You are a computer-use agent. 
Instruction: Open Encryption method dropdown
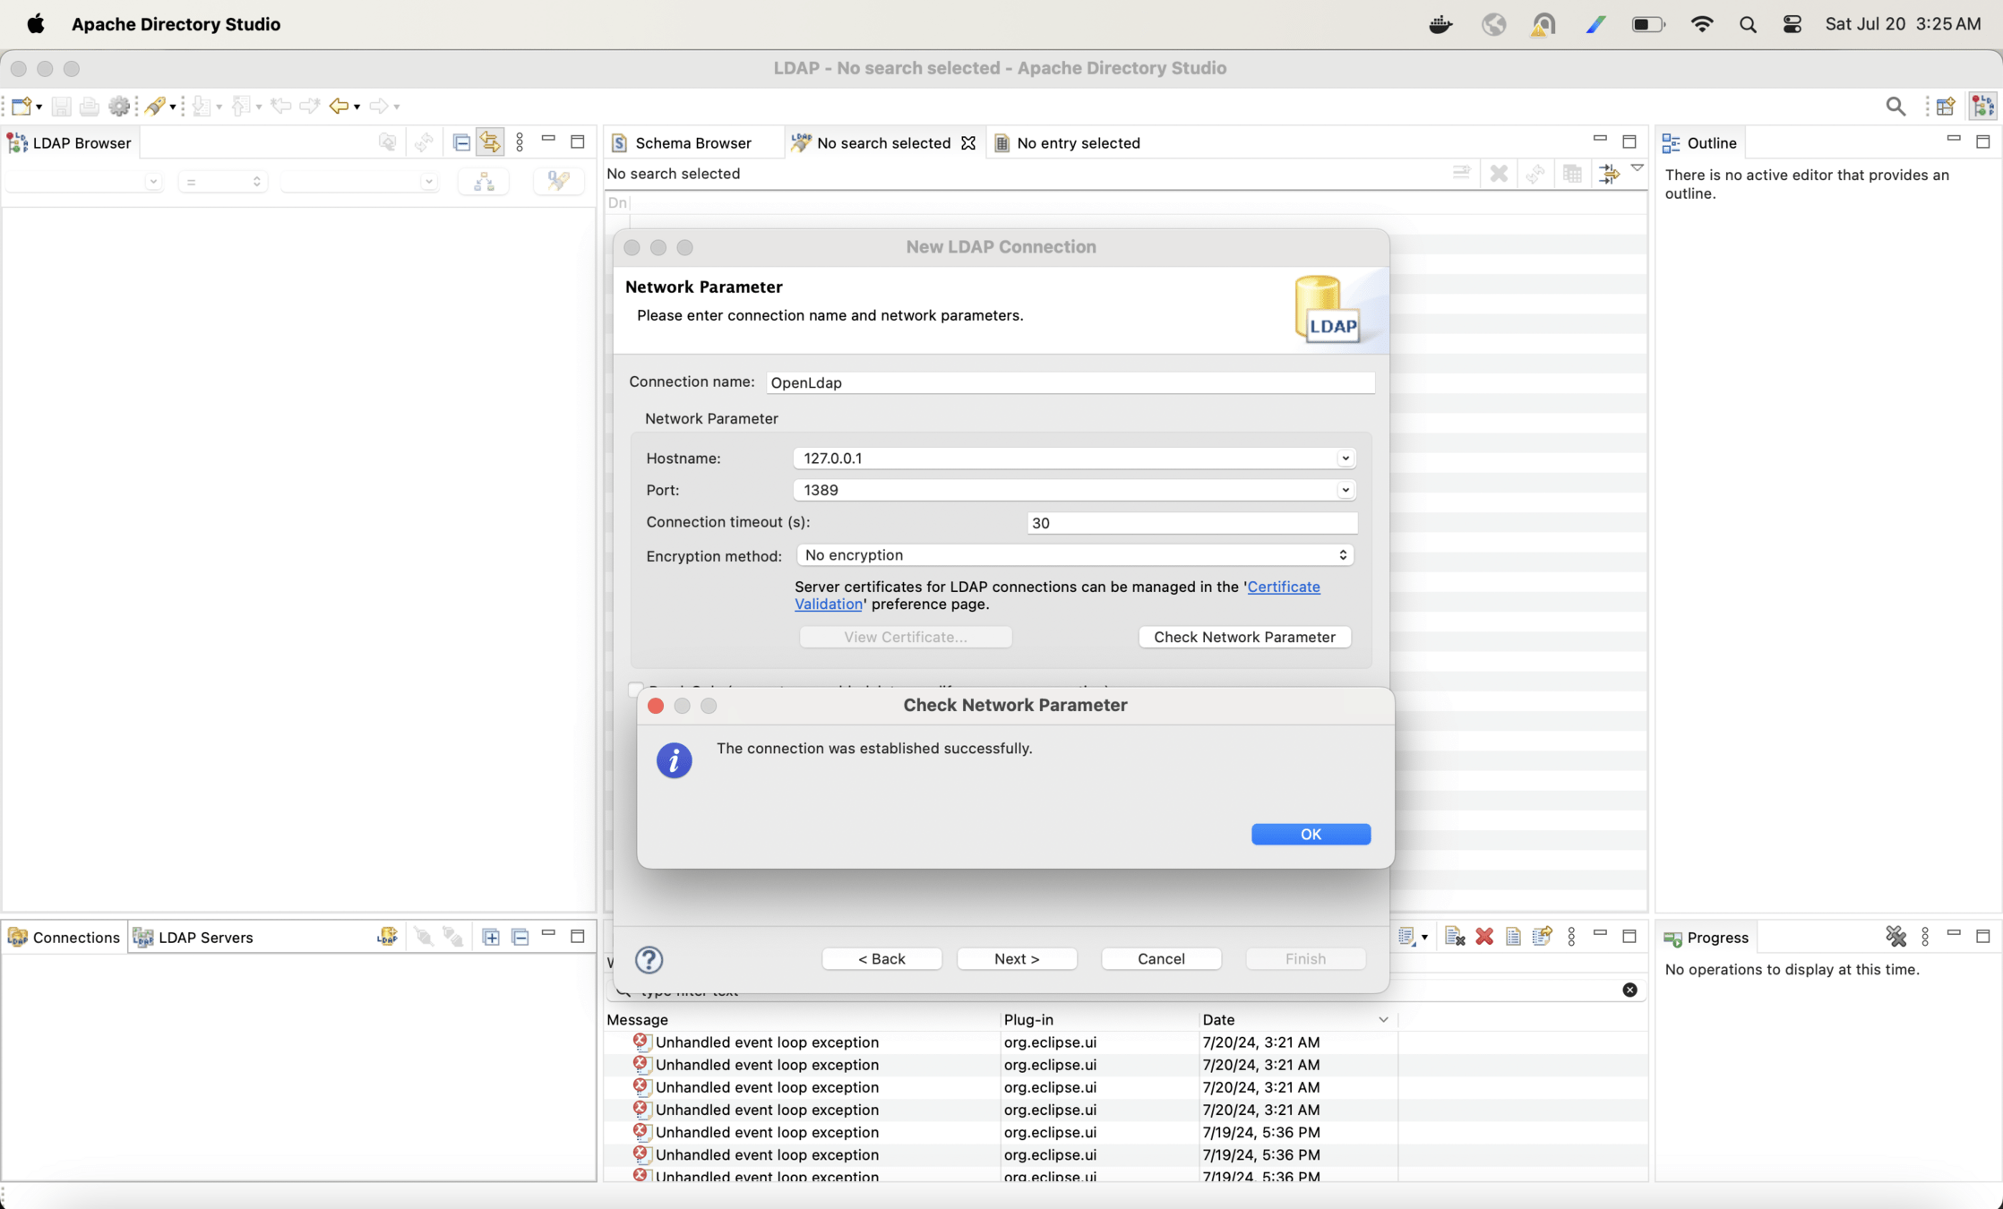[x=1074, y=555]
